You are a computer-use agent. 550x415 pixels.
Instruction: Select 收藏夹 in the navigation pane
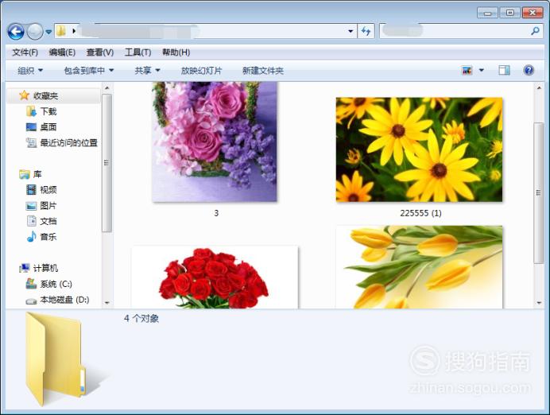point(45,95)
